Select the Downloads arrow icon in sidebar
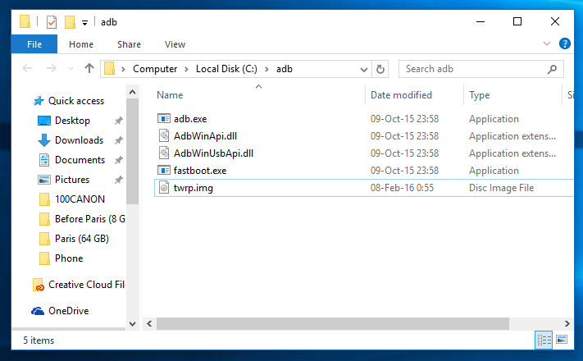Image resolution: width=583 pixels, height=361 pixels. click(x=43, y=140)
